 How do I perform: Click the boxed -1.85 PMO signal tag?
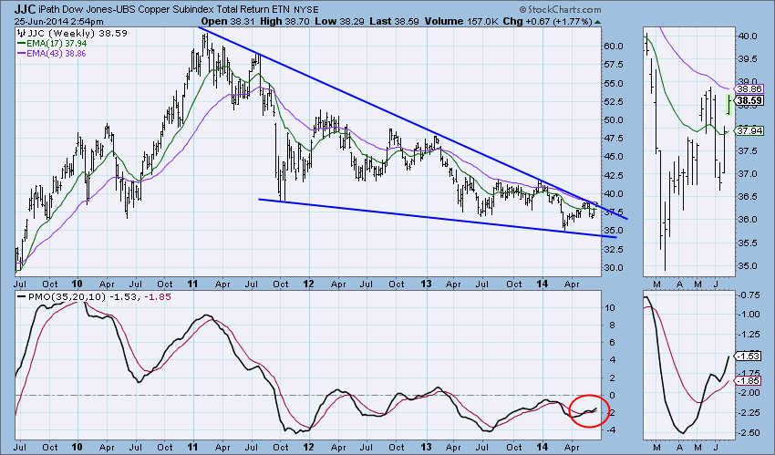coord(749,381)
